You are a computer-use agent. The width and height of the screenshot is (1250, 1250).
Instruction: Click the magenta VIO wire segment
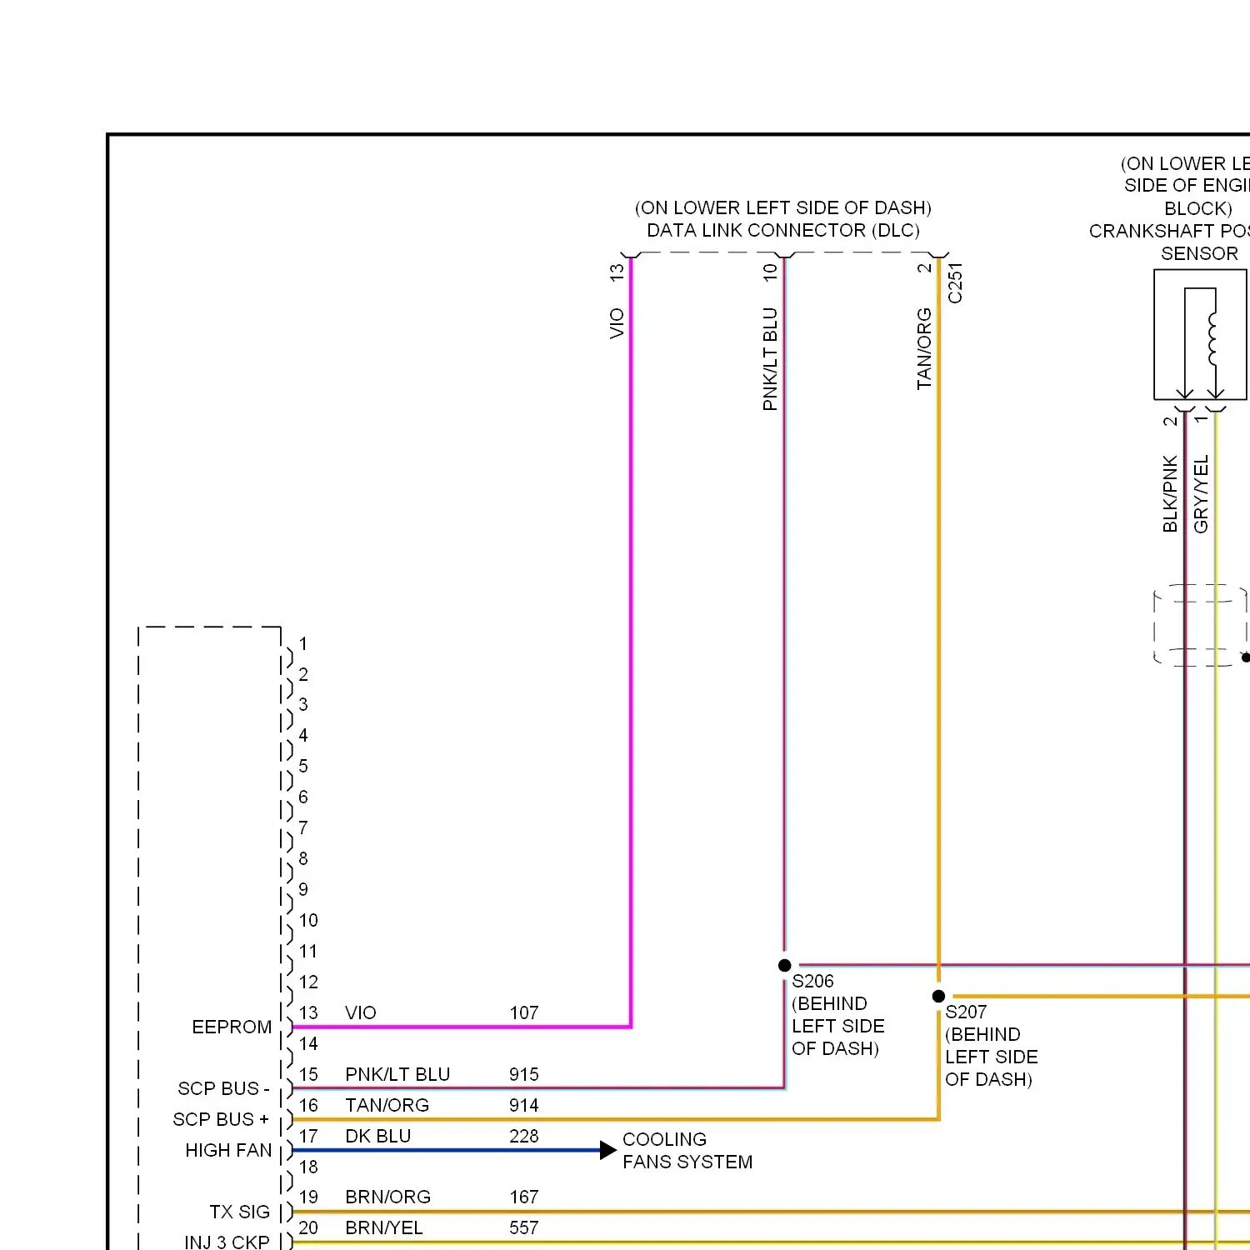click(631, 642)
